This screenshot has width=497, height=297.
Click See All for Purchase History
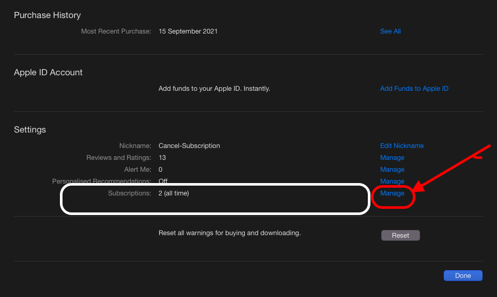[390, 31]
